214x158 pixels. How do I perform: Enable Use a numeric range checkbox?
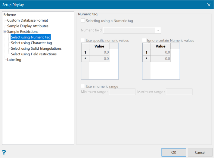pos(83,86)
